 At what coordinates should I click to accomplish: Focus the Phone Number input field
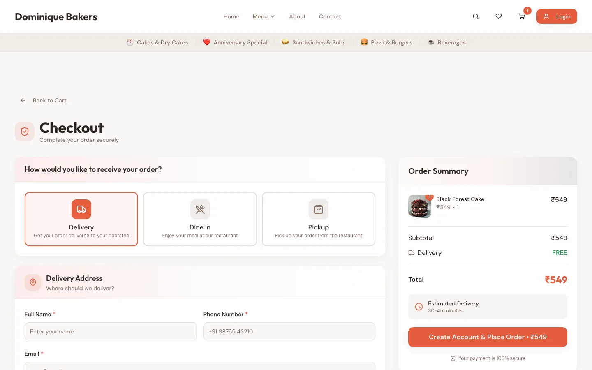tap(289, 331)
